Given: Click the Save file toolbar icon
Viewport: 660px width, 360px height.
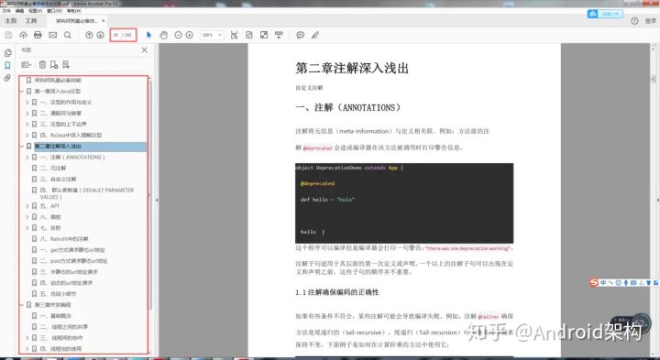Looking at the screenshot, I should [x=8, y=35].
